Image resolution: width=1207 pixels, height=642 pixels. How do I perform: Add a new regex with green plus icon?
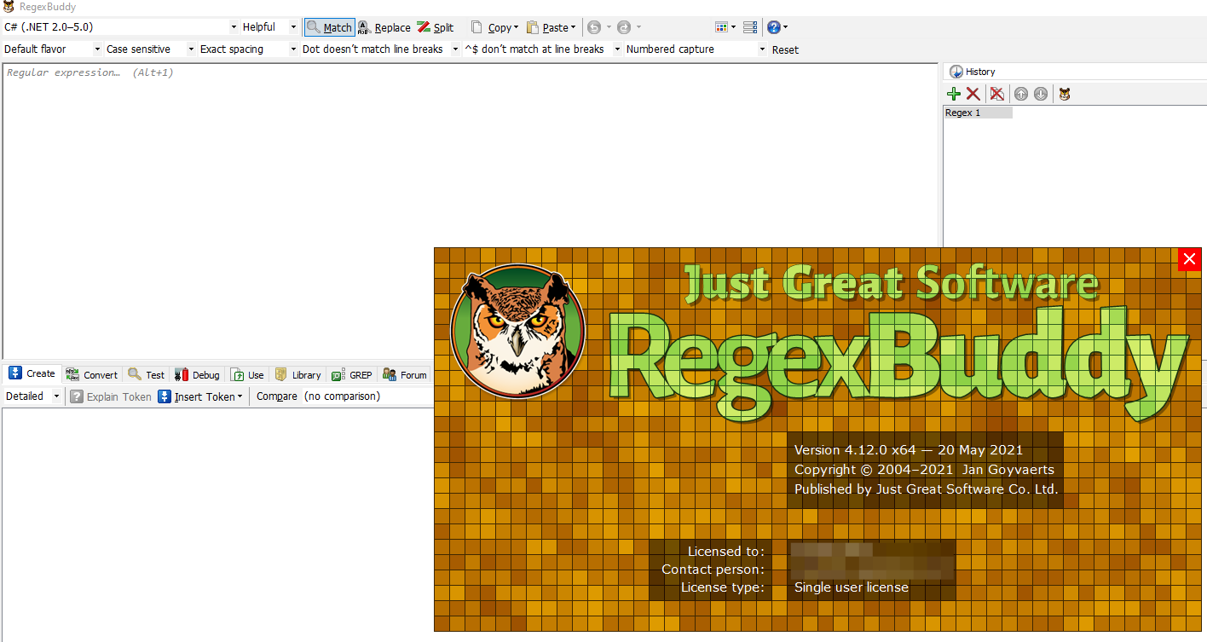pyautogui.click(x=954, y=94)
